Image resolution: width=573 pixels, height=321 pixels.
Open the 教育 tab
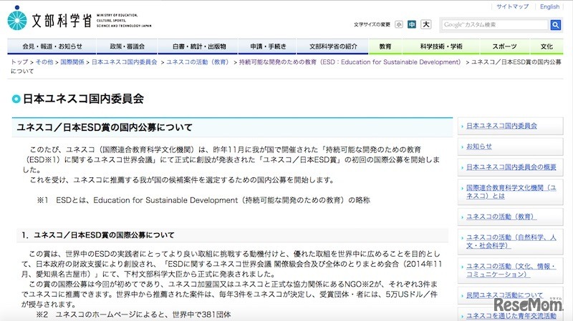[x=385, y=46]
